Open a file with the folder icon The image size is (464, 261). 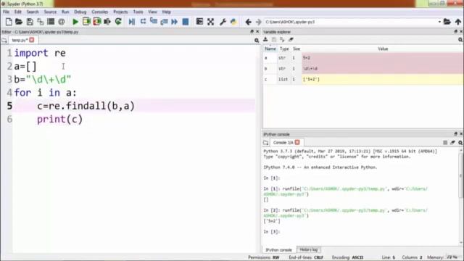[x=19, y=22]
